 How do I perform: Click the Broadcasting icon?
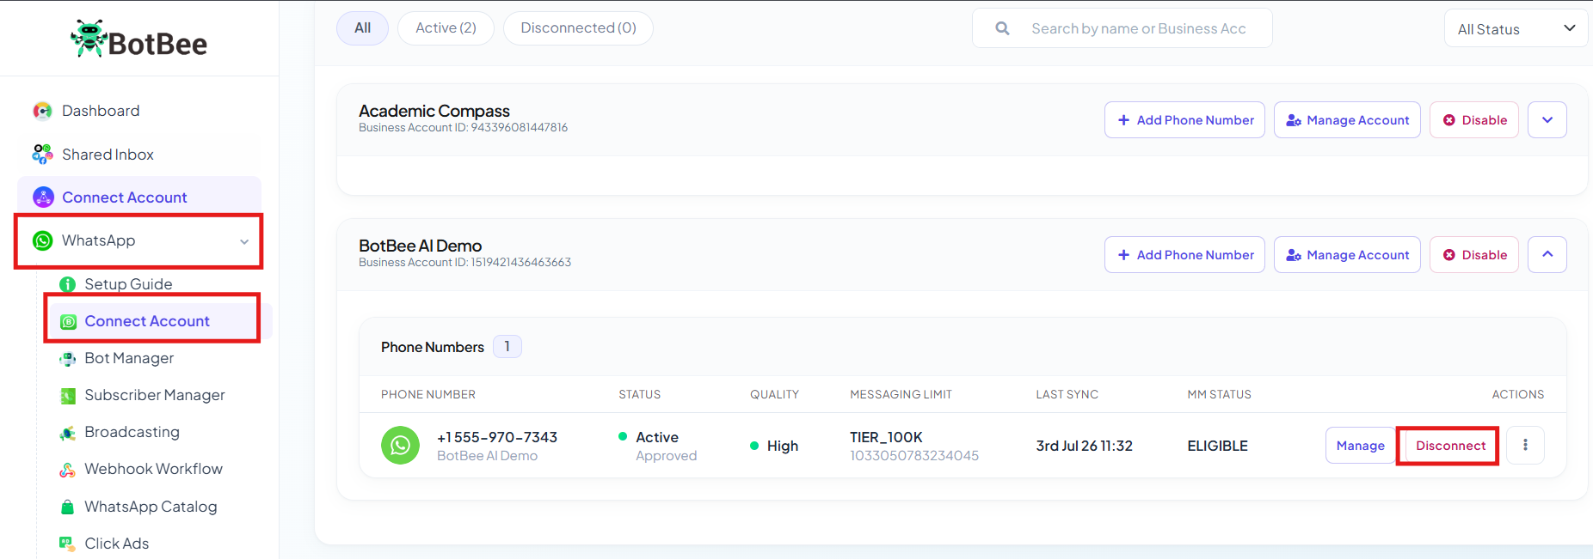point(67,433)
